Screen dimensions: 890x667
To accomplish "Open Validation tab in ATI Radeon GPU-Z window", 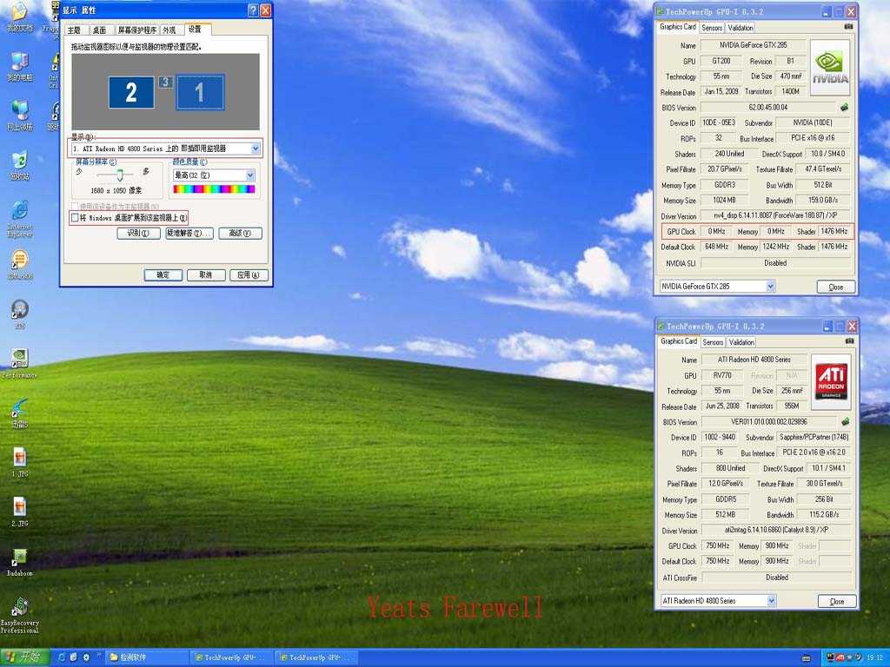I will coord(741,342).
